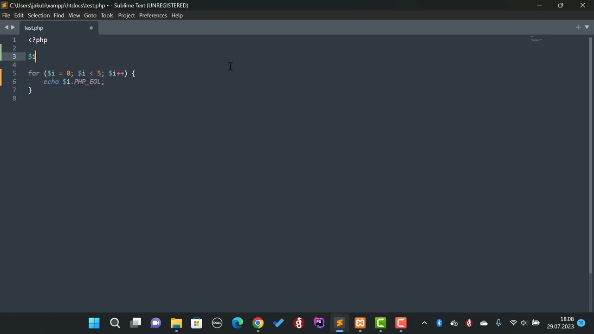594x334 pixels.
Task: Open notification badge showing 10
Action: 581,323
